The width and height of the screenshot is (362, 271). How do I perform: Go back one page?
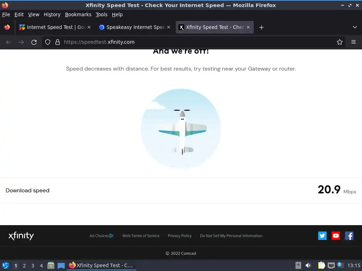point(8,42)
